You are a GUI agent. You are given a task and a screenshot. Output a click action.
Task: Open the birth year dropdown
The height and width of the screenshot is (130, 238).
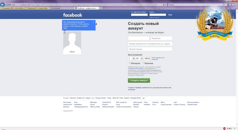tap(147, 58)
